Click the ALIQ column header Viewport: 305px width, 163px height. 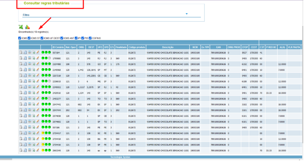tap(282, 47)
